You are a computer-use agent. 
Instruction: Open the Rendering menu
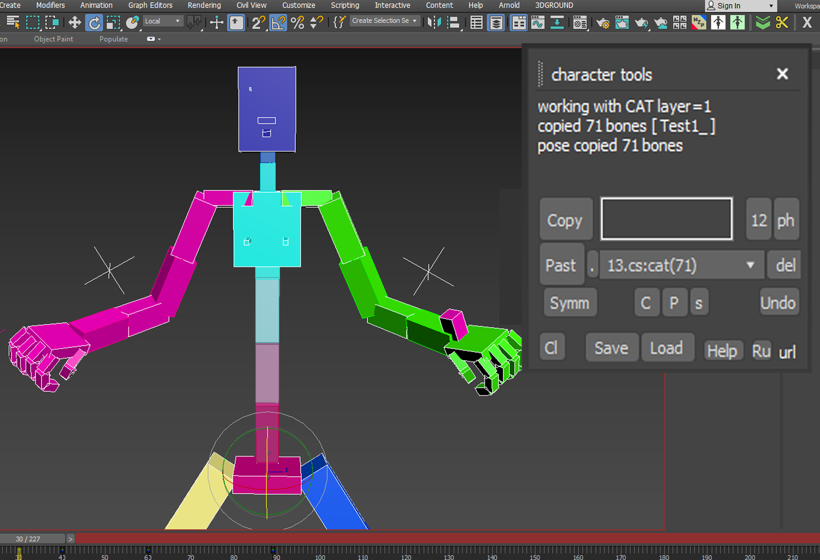coord(204,5)
